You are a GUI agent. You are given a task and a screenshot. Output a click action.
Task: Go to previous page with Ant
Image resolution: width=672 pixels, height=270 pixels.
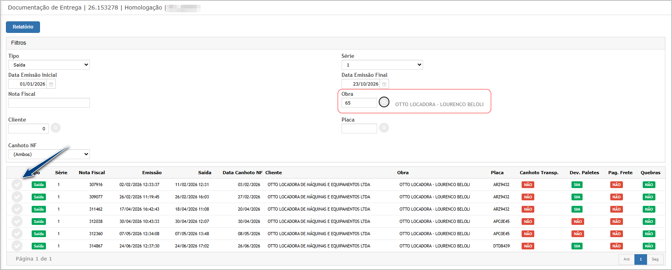[x=626, y=259]
